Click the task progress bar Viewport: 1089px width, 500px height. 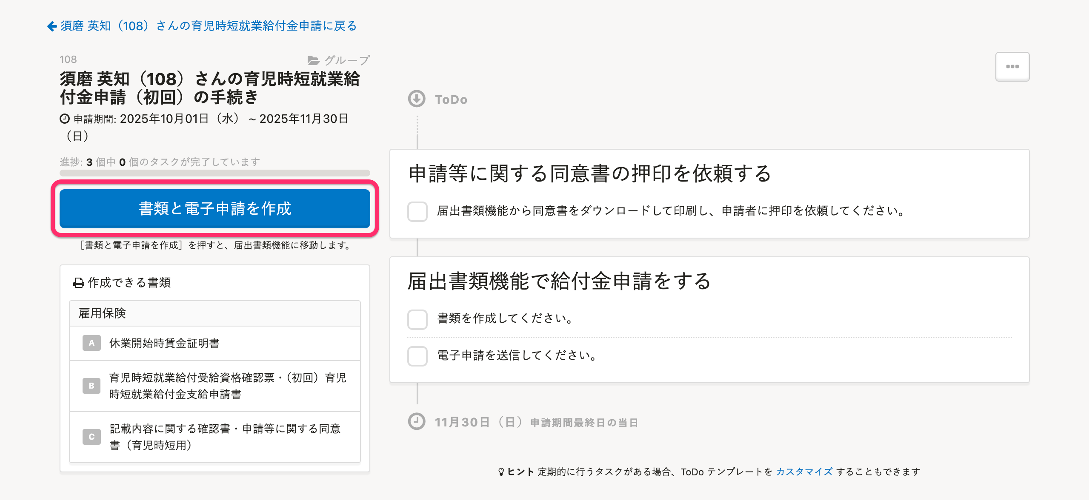pyautogui.click(x=215, y=173)
